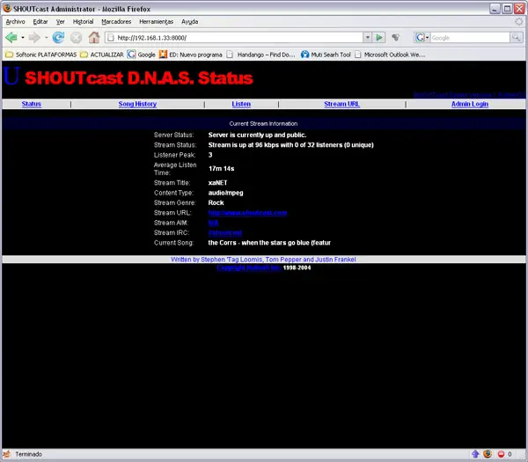This screenshot has height=462, width=528.
Task: Open ED: Nuevo programa bookmark
Action: click(191, 55)
